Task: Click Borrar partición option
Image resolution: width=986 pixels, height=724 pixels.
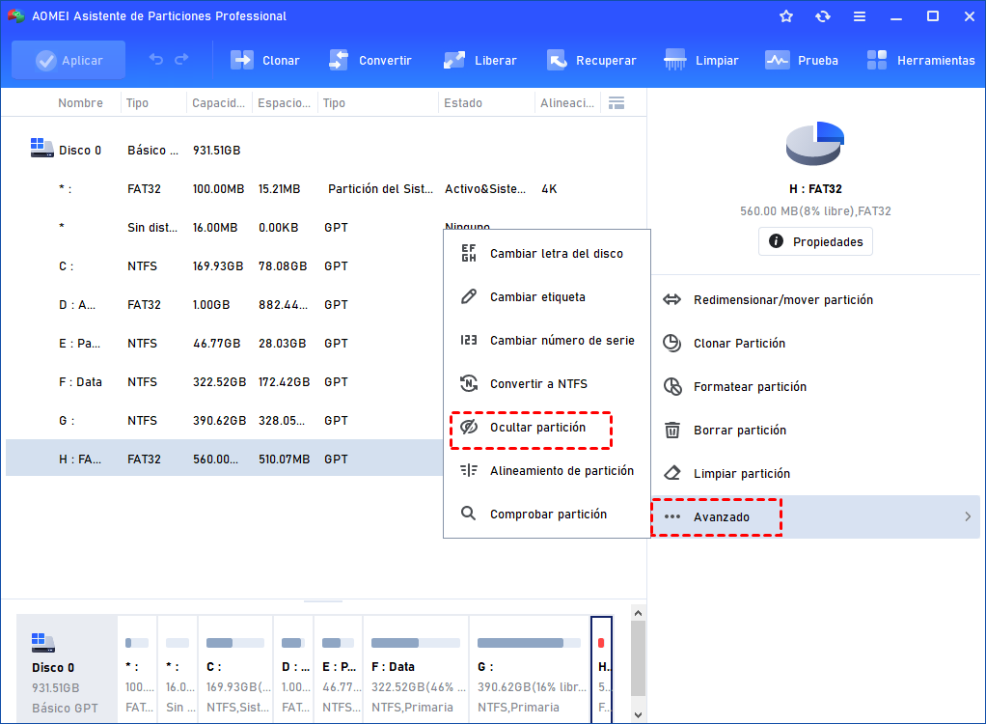Action: pyautogui.click(x=815, y=431)
